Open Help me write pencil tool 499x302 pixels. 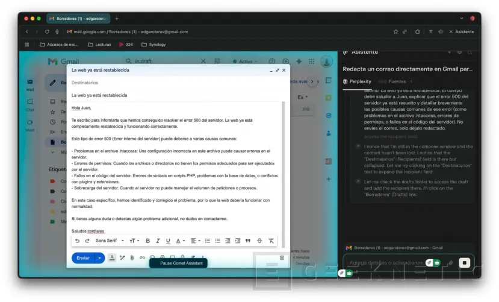[122, 258]
